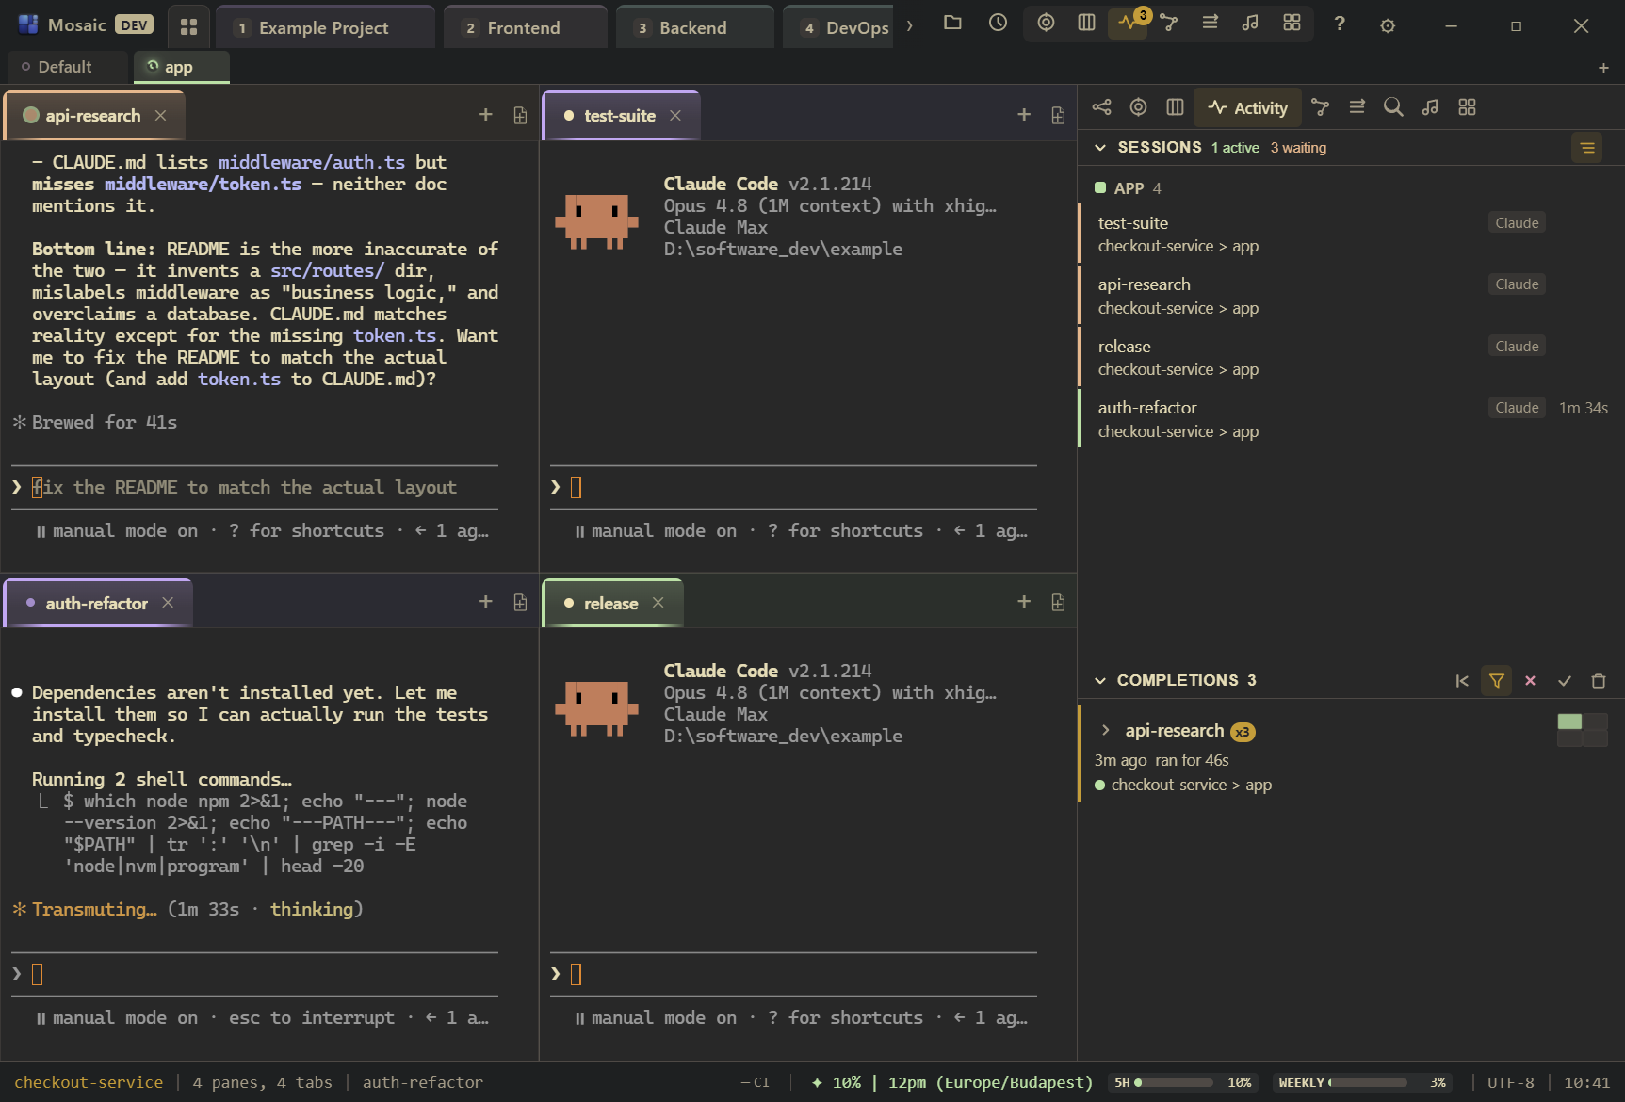
Task: Collapse the SESSIONS section
Action: [x=1100, y=148]
